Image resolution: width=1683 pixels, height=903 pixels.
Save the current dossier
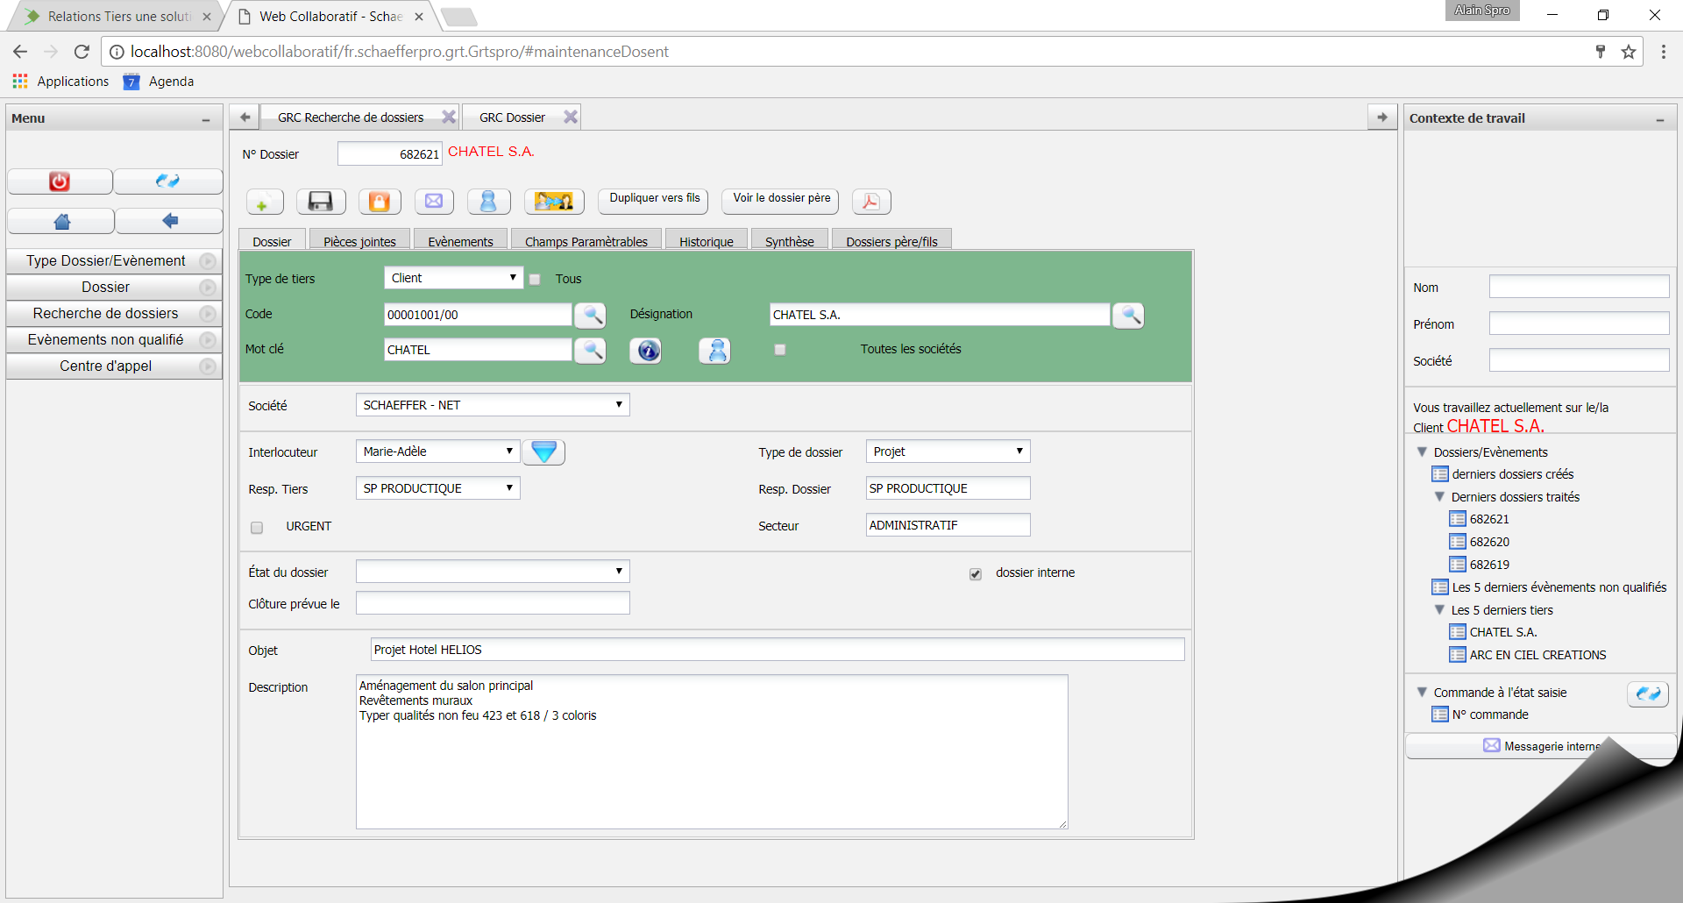coord(321,202)
